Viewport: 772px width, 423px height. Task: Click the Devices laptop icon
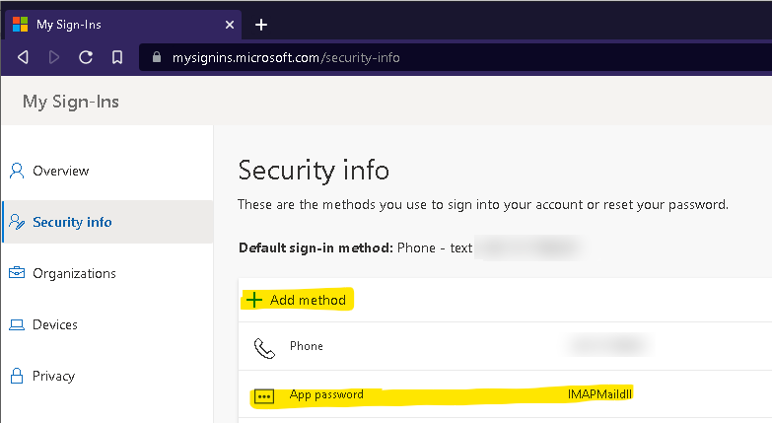coord(17,324)
